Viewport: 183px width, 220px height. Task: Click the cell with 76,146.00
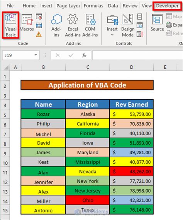(131, 210)
